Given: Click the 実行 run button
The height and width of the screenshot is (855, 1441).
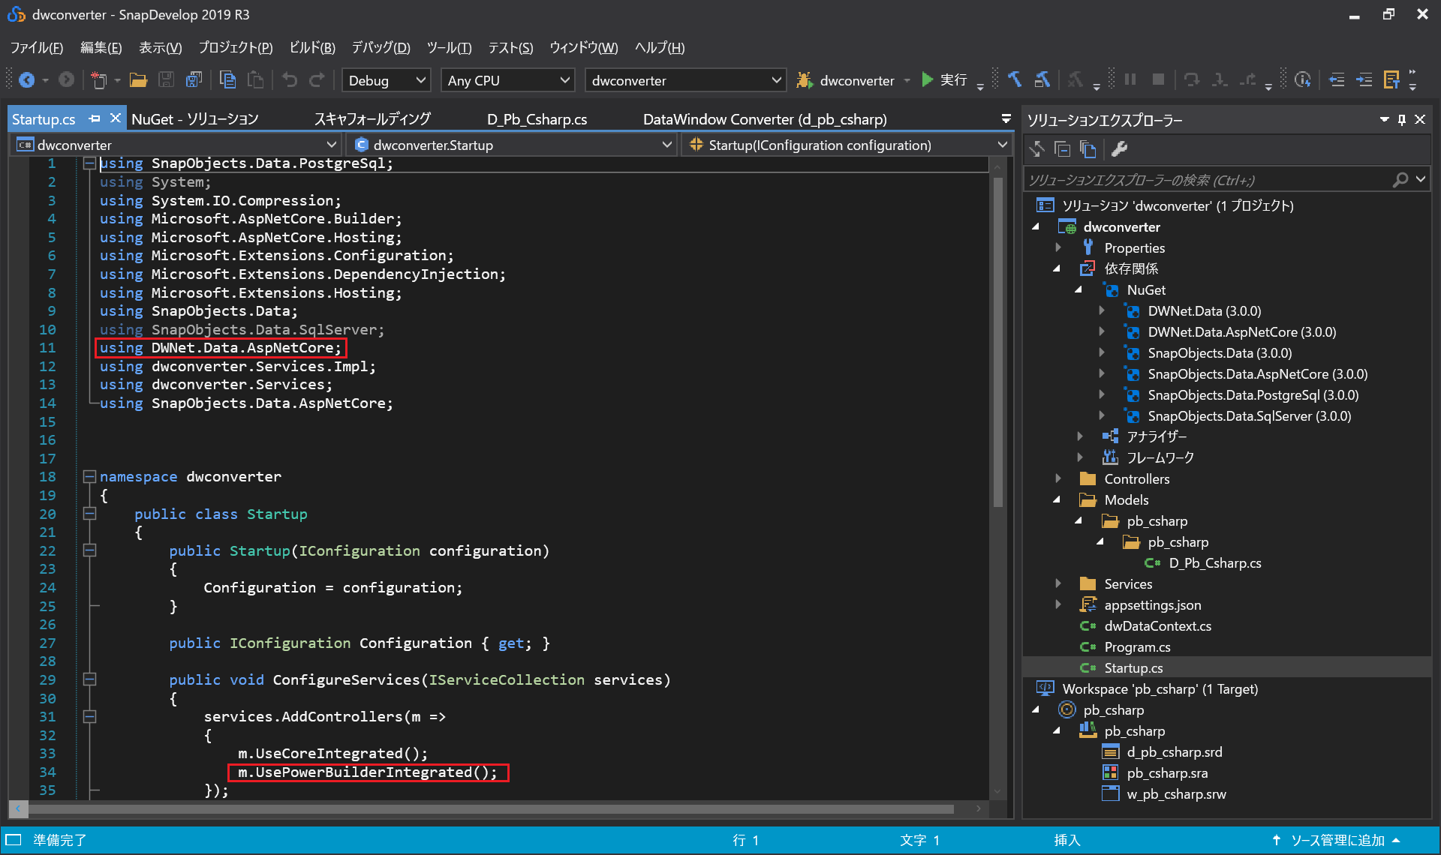Looking at the screenshot, I should tap(945, 79).
